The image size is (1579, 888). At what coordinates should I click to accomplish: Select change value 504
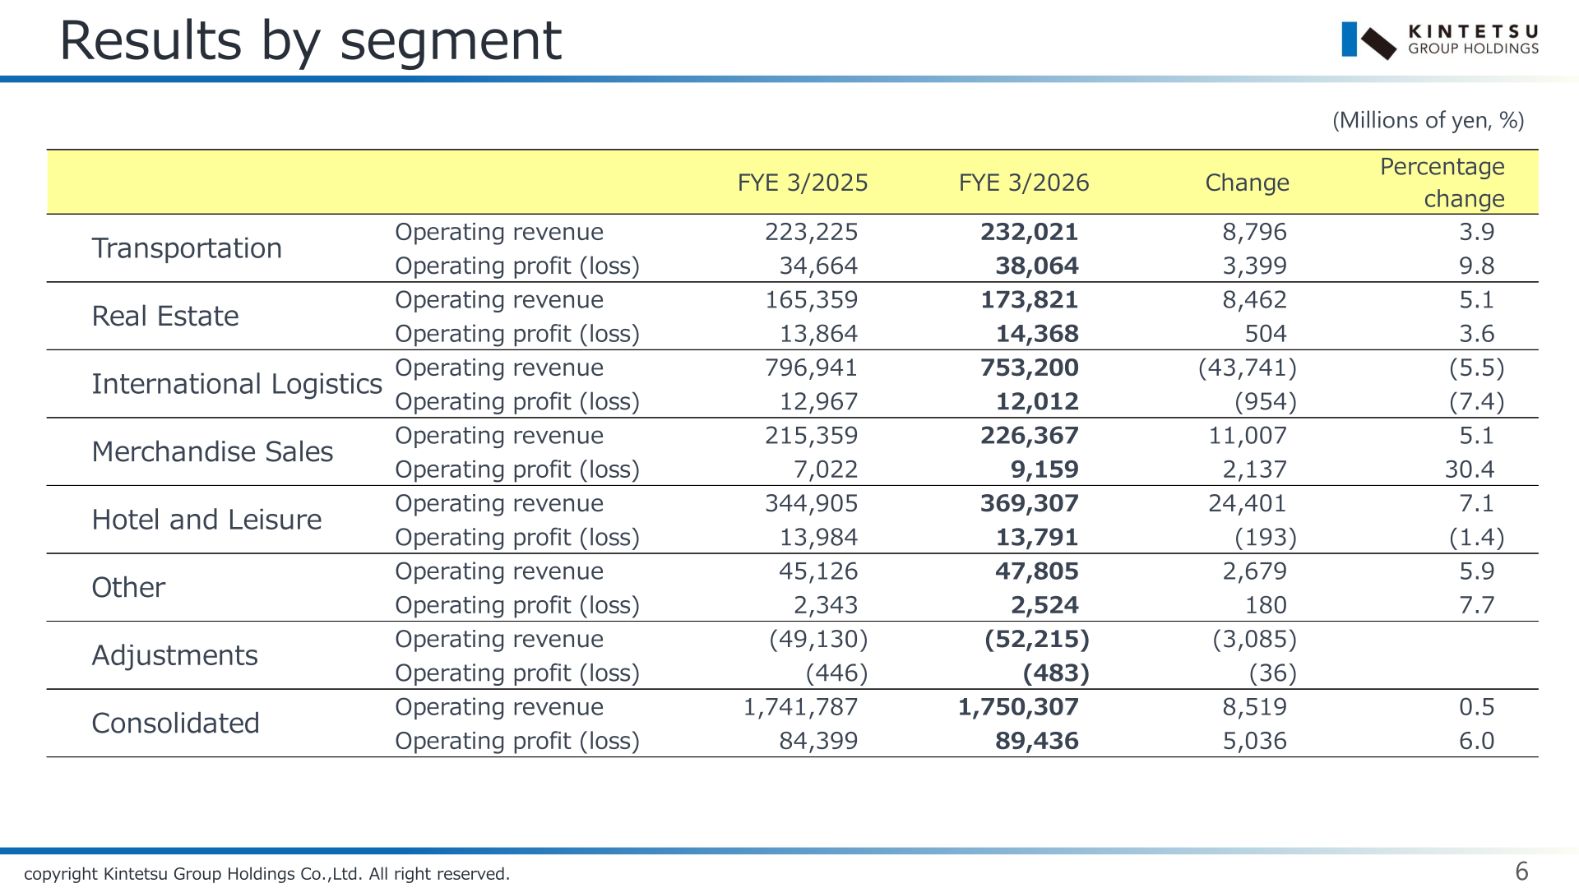point(1266,334)
